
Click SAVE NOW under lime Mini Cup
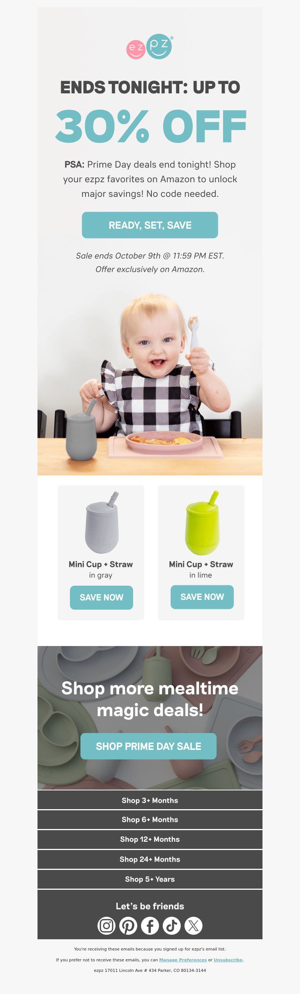(x=202, y=597)
